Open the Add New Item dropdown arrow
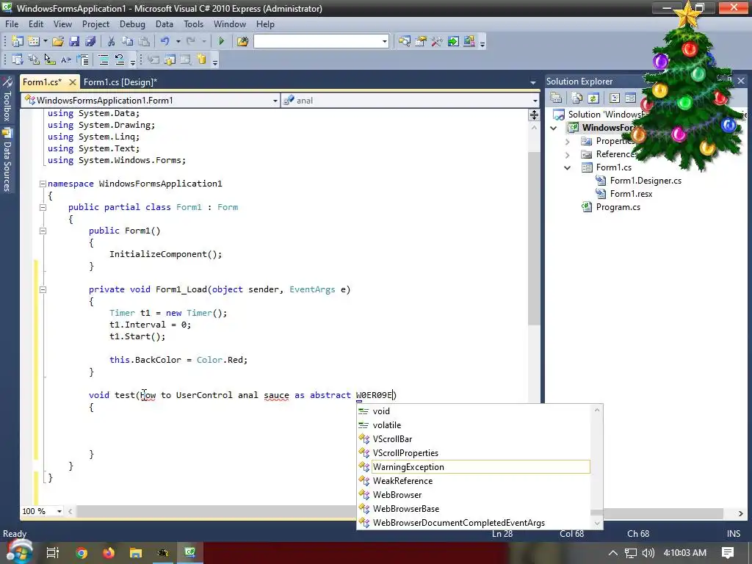The height and width of the screenshot is (564, 752). coord(45,42)
